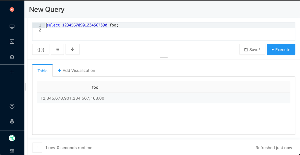Viewport: 300px width, 155px height.
Task: Open Help via the question mark icon
Action: point(12,106)
